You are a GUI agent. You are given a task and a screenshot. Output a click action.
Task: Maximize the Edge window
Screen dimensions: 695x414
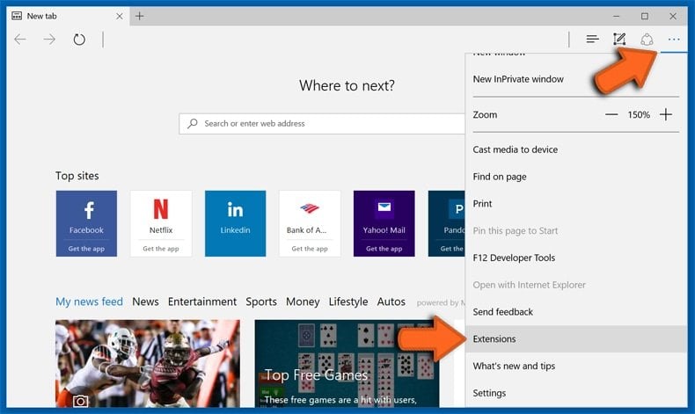[645, 16]
